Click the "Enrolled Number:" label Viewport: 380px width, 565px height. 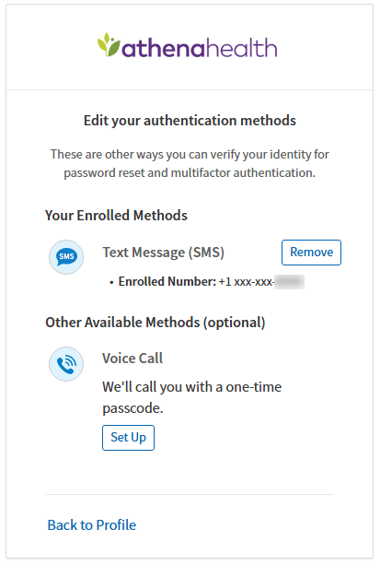pos(167,281)
